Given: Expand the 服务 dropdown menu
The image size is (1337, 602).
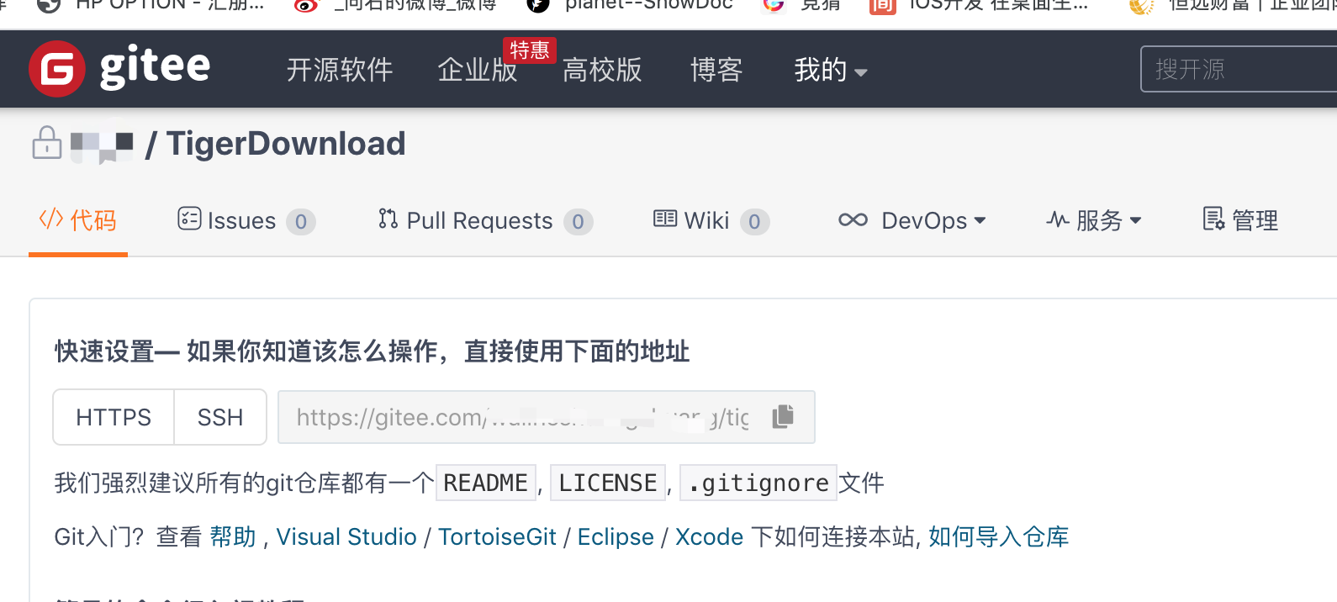Looking at the screenshot, I should click(1094, 220).
